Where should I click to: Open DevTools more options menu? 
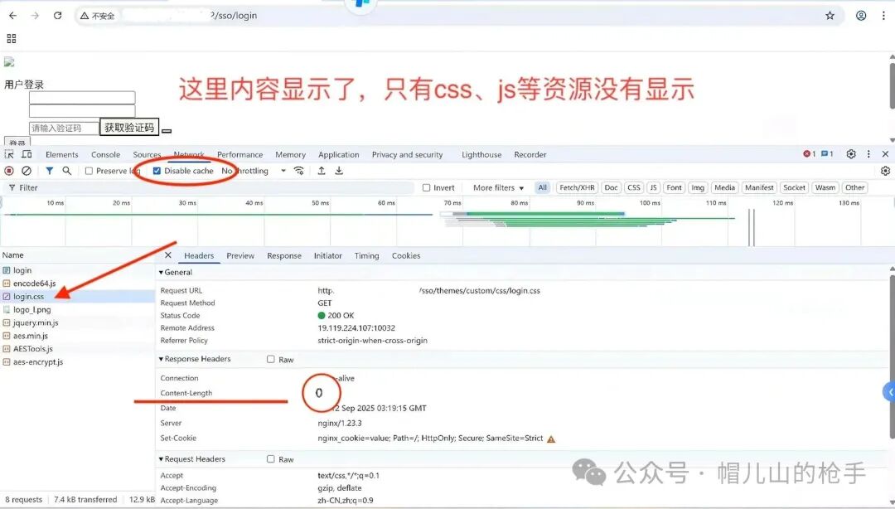[x=868, y=154]
